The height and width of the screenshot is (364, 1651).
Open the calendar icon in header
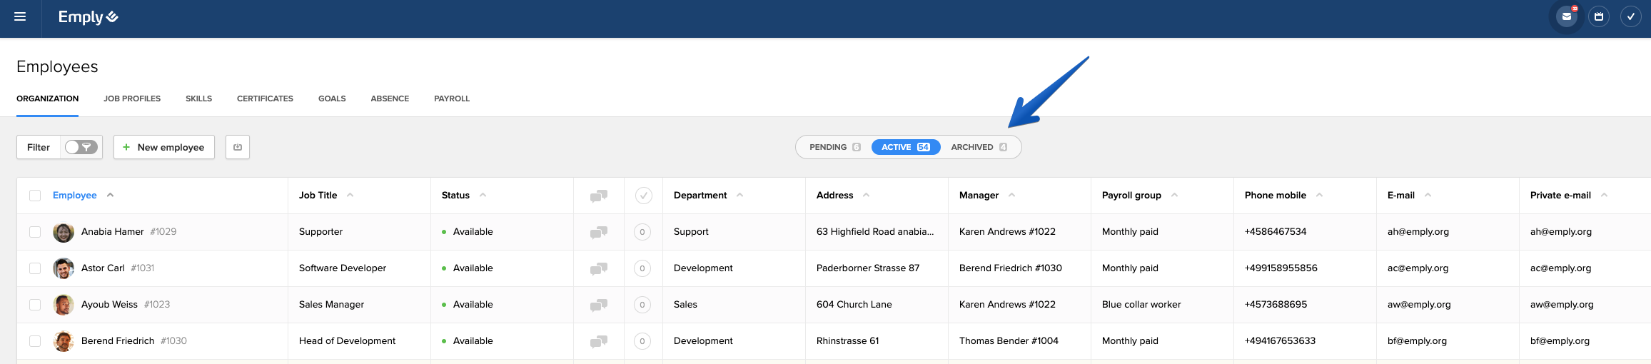[1599, 16]
